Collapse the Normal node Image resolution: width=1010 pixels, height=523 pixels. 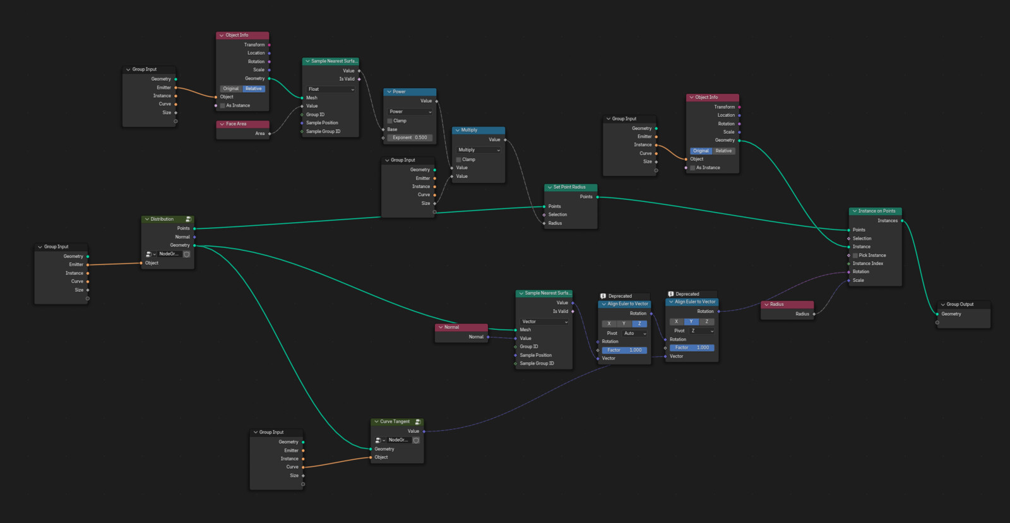point(440,327)
